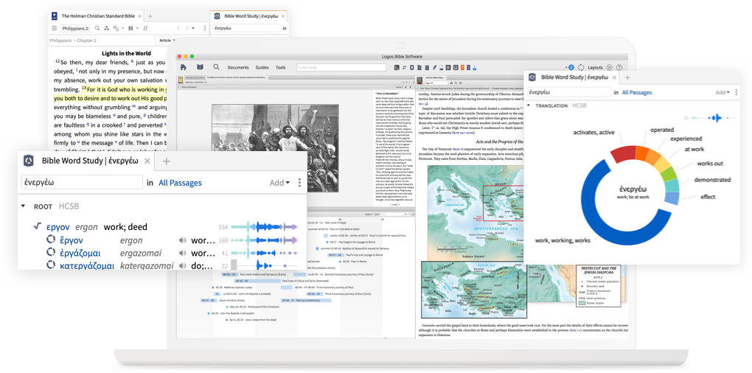Screen dimensions: 752x373
Task: Click the occurrence count 334 for εργον
Action: 223,227
